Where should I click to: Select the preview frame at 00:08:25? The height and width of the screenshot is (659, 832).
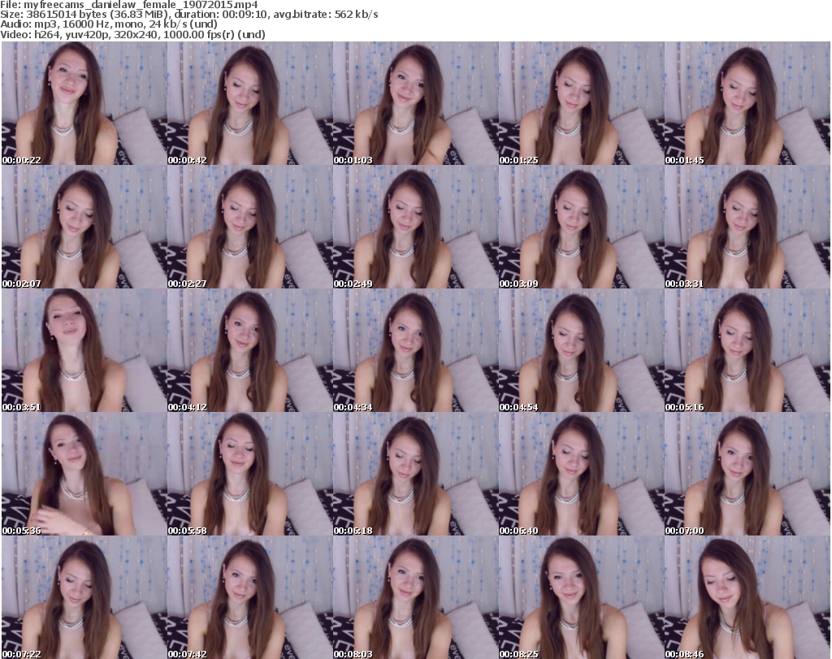581,597
